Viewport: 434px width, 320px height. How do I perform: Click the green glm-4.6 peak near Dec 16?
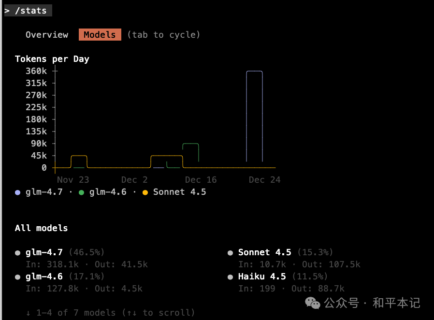click(191, 152)
